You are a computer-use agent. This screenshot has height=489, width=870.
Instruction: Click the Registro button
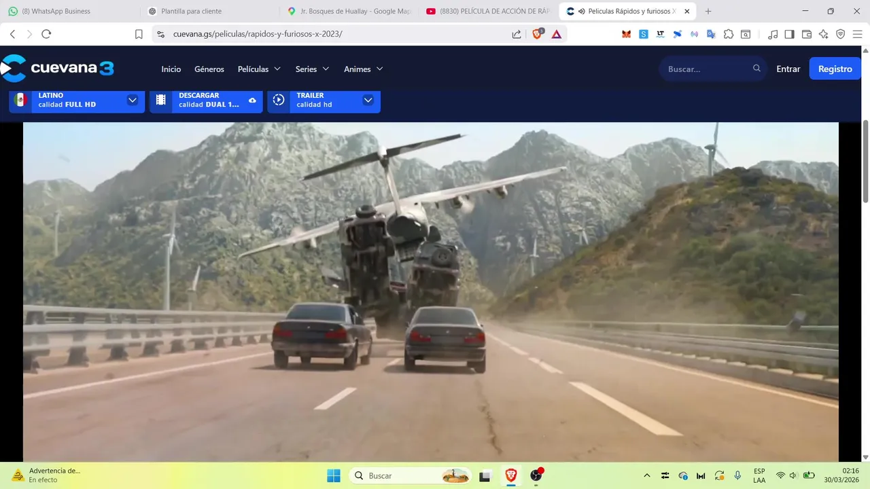[x=835, y=69]
